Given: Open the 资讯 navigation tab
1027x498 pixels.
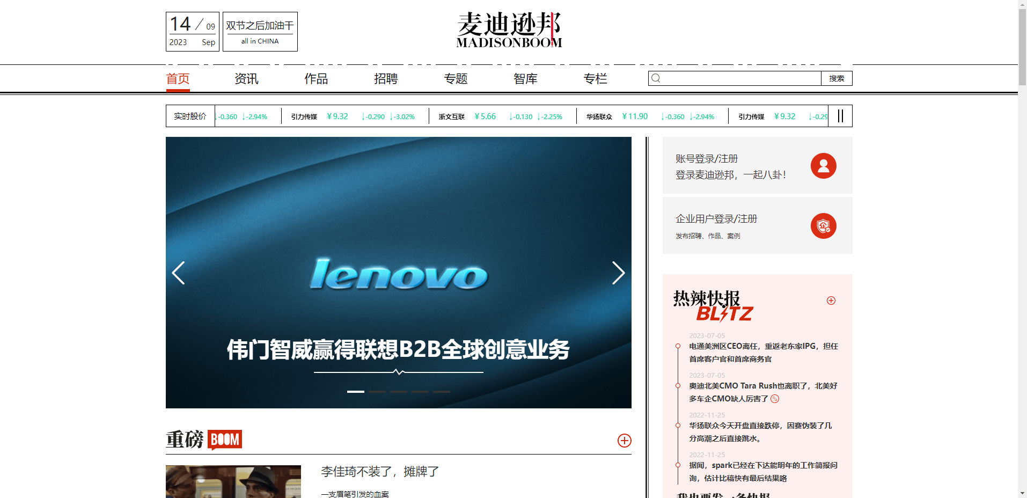Looking at the screenshot, I should [246, 79].
